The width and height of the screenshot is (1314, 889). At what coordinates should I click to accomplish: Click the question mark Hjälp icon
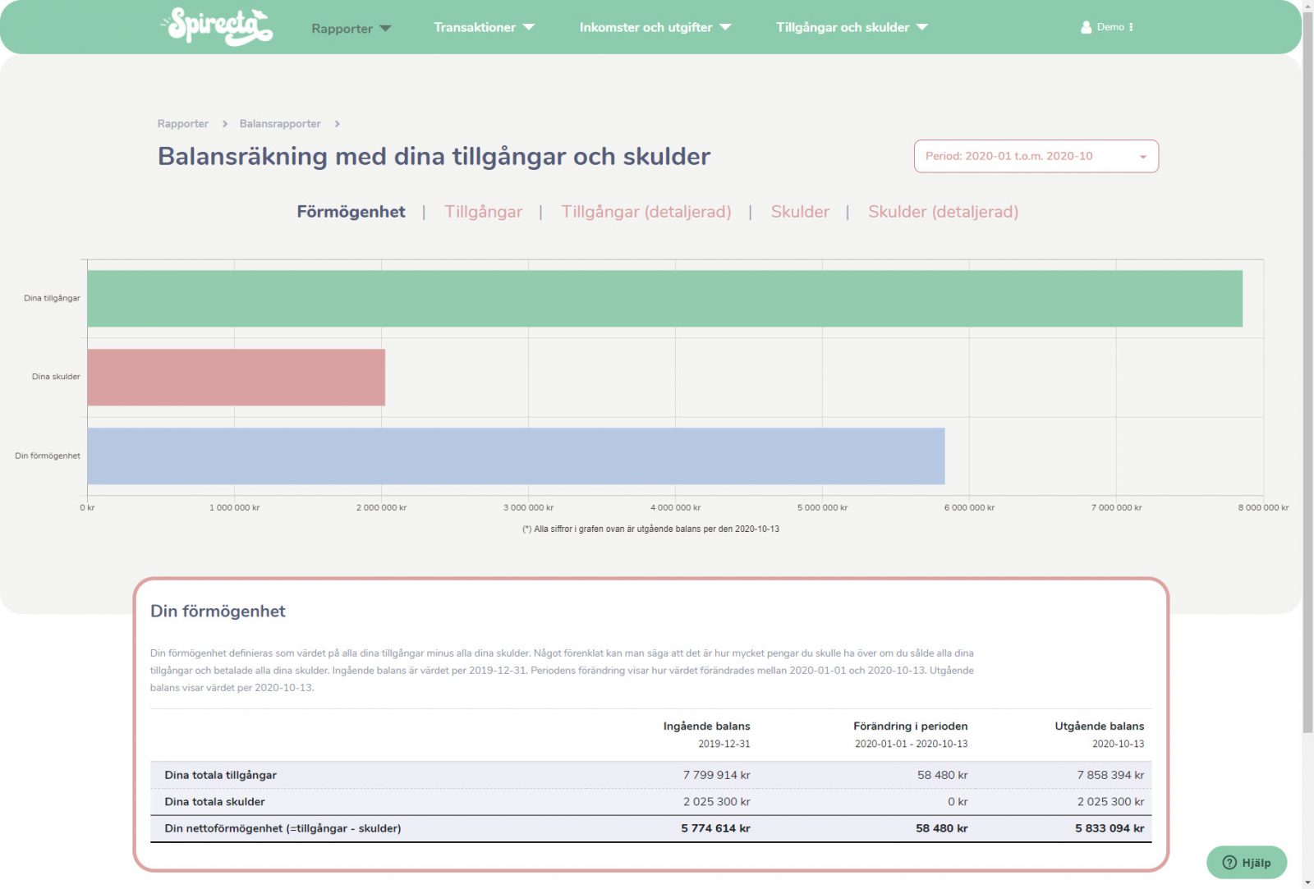tap(1229, 862)
